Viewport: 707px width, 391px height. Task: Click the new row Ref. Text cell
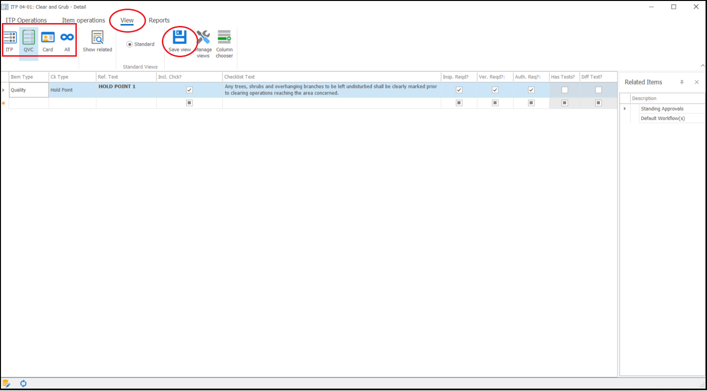(126, 103)
